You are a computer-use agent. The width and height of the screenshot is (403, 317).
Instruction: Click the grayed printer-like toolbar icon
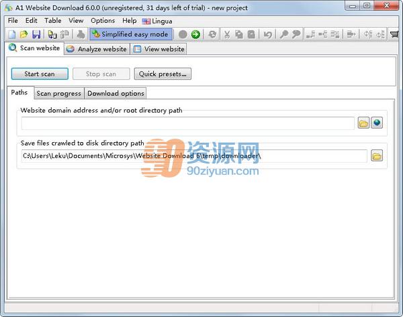[81, 34]
